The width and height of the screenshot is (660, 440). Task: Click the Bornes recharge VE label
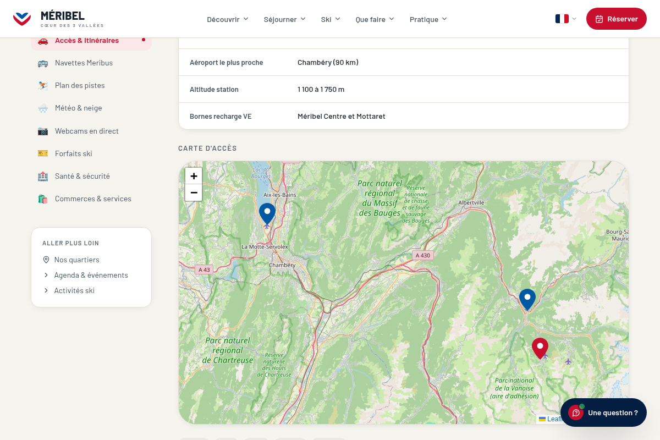221,117
